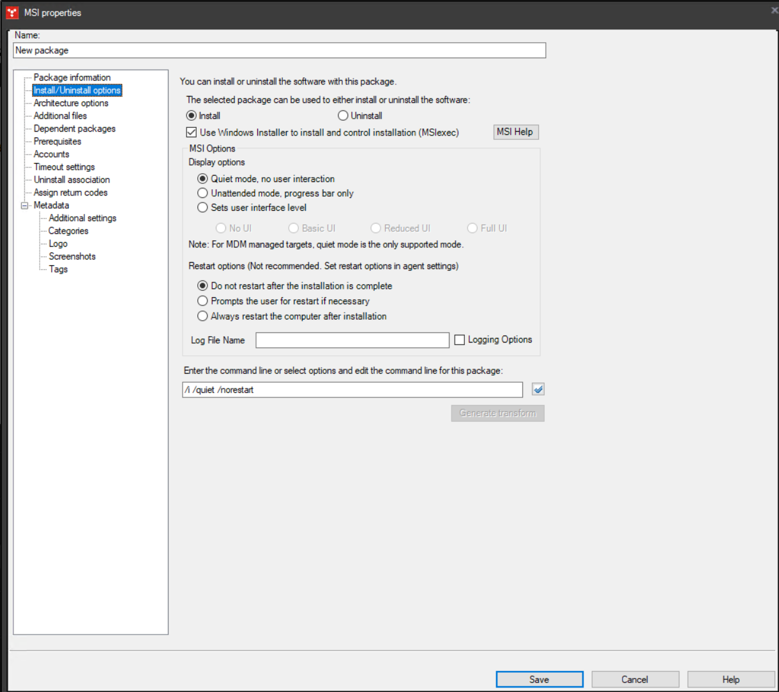Open Package information in the tree

click(x=72, y=77)
